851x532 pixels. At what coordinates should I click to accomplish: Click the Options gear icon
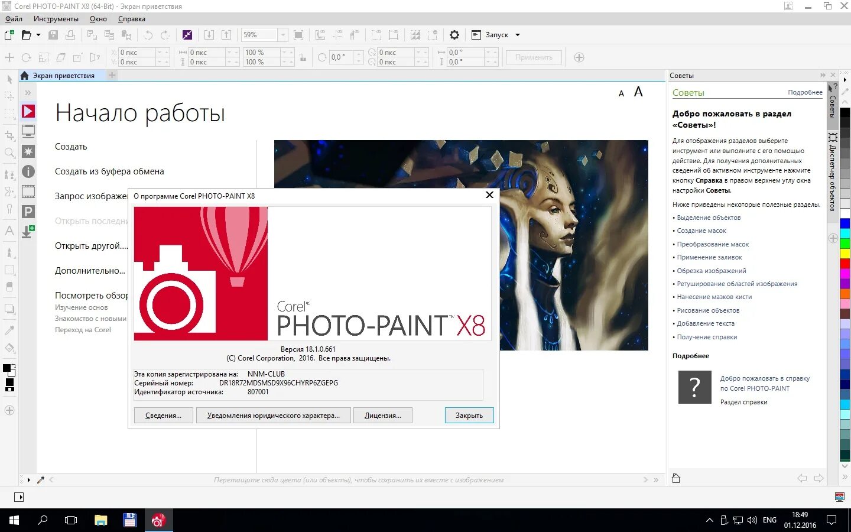click(454, 35)
